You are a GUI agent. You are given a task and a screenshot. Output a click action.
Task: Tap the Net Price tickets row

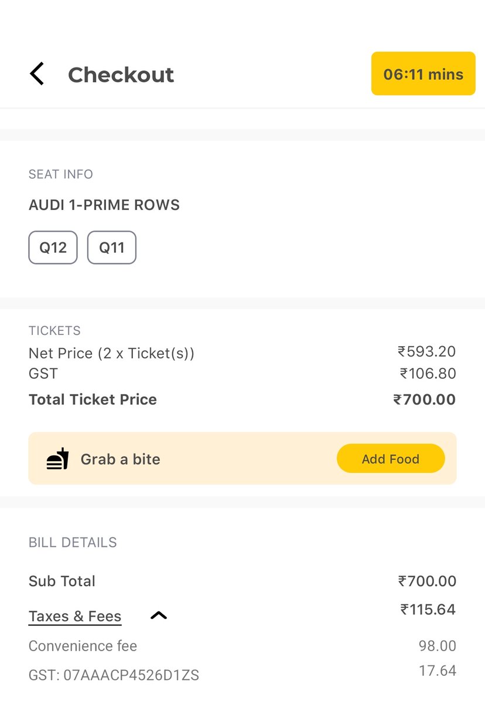[111, 353]
